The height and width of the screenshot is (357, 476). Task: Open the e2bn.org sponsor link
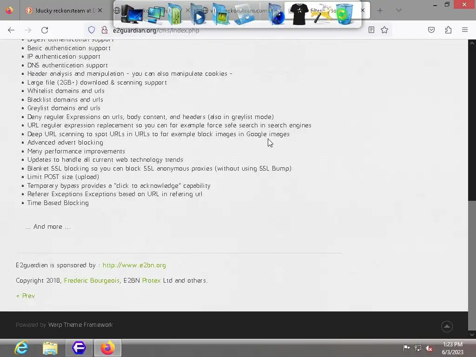point(134,265)
